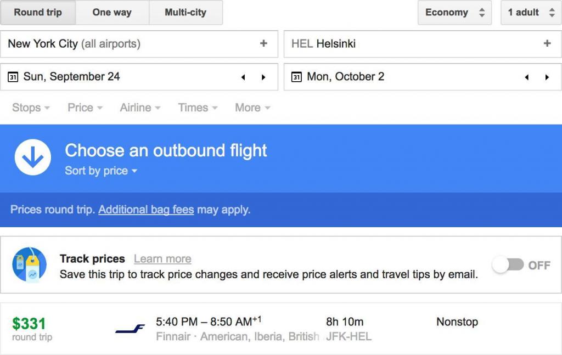Image resolution: width=562 pixels, height=355 pixels.
Task: Click the plus icon beside New York City
Action: pos(263,43)
